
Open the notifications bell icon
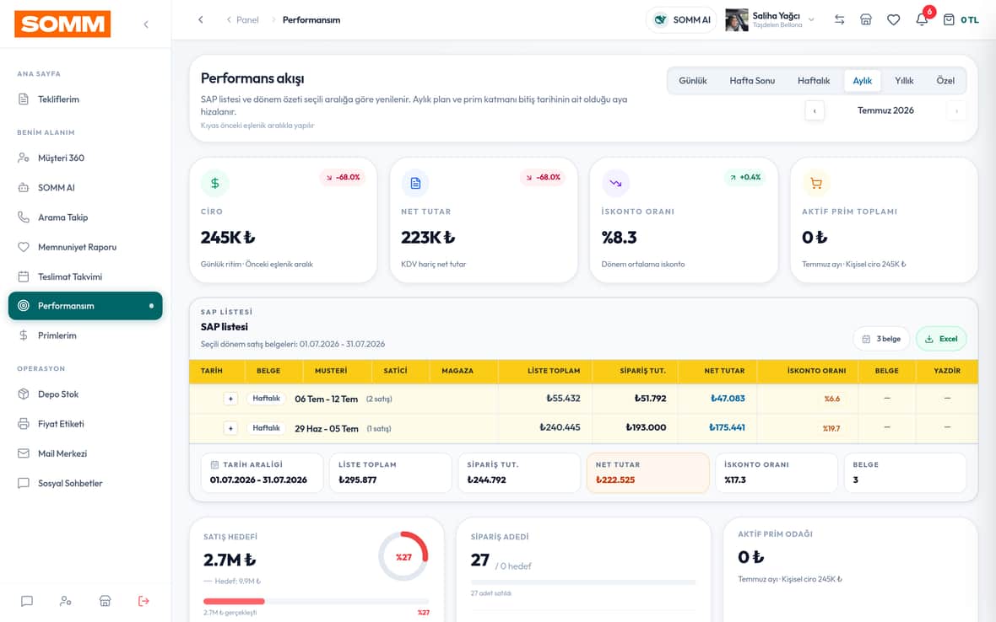point(922,19)
